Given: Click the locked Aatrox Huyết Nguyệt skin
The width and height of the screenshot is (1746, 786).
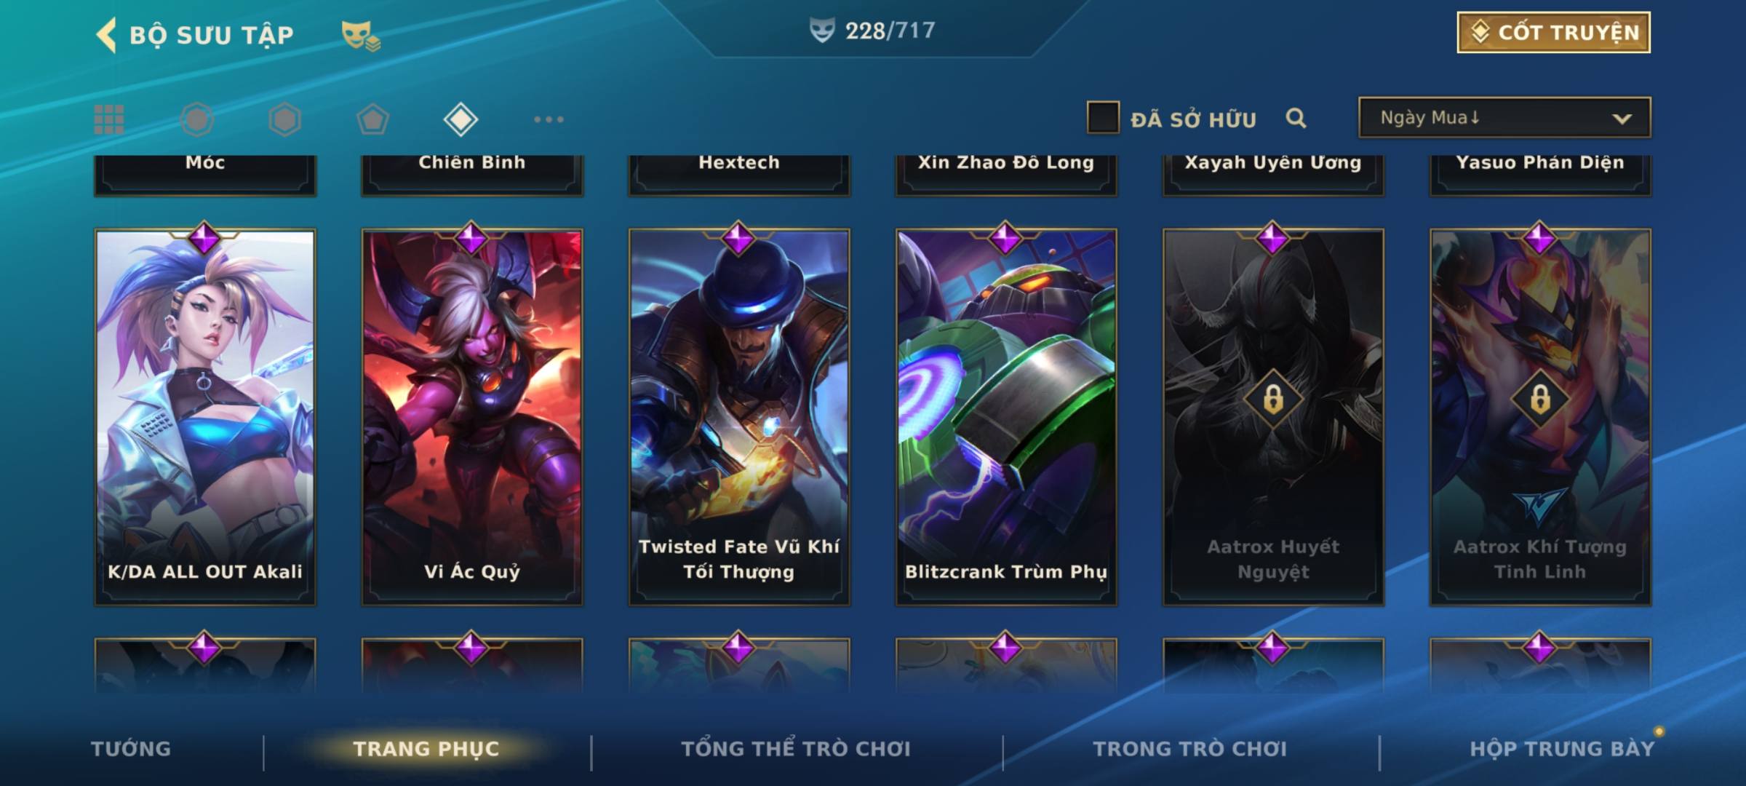Looking at the screenshot, I should point(1273,417).
